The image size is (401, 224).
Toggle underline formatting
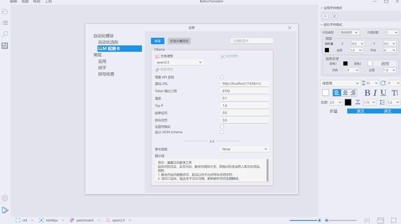coord(383,93)
